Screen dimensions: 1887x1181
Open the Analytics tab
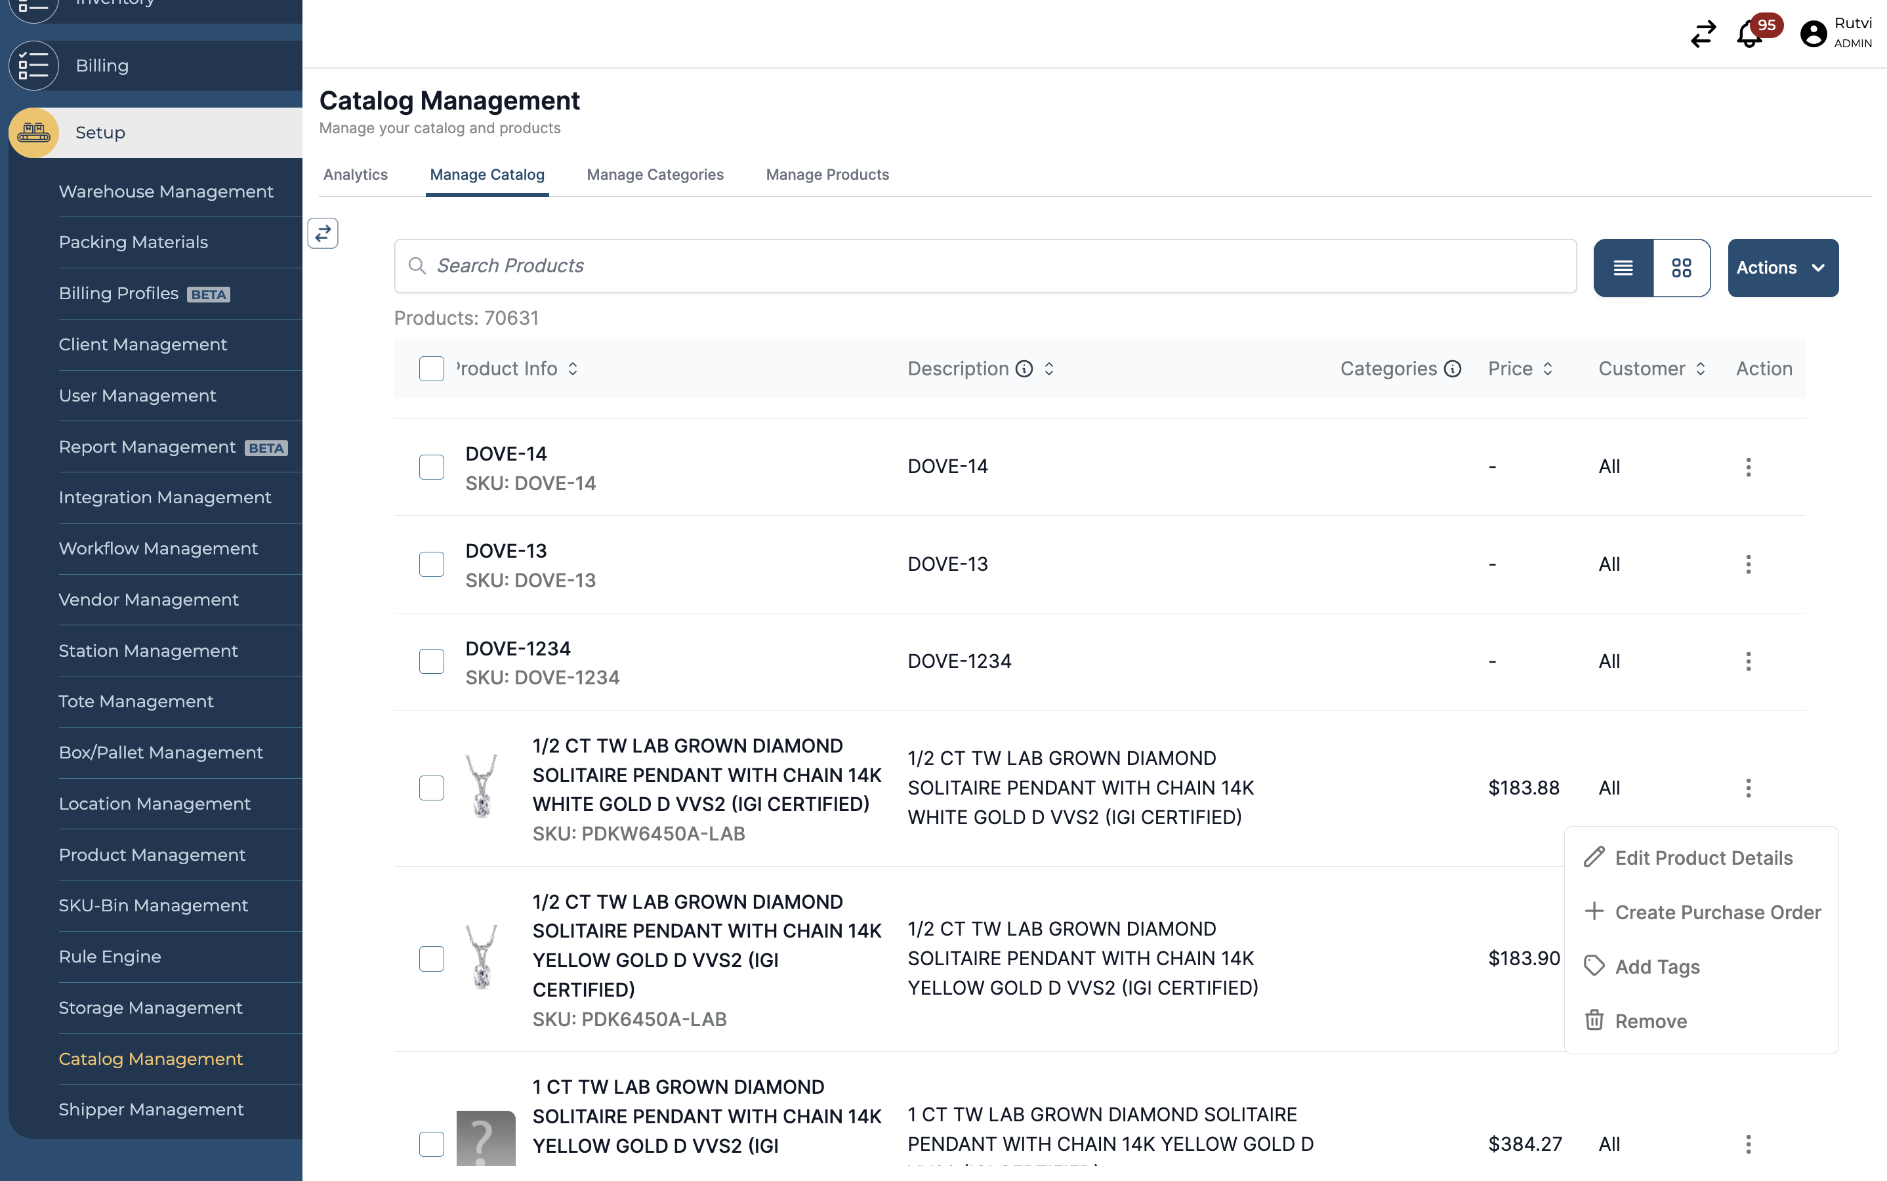356,174
